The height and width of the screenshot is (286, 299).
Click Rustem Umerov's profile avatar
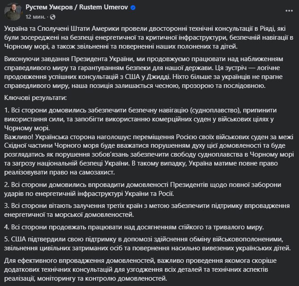[12, 12]
